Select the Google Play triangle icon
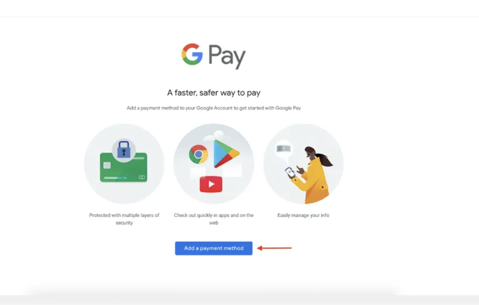479x305 pixels. 226,153
